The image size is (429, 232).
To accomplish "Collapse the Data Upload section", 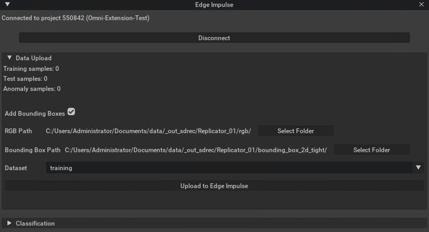I will [9, 58].
